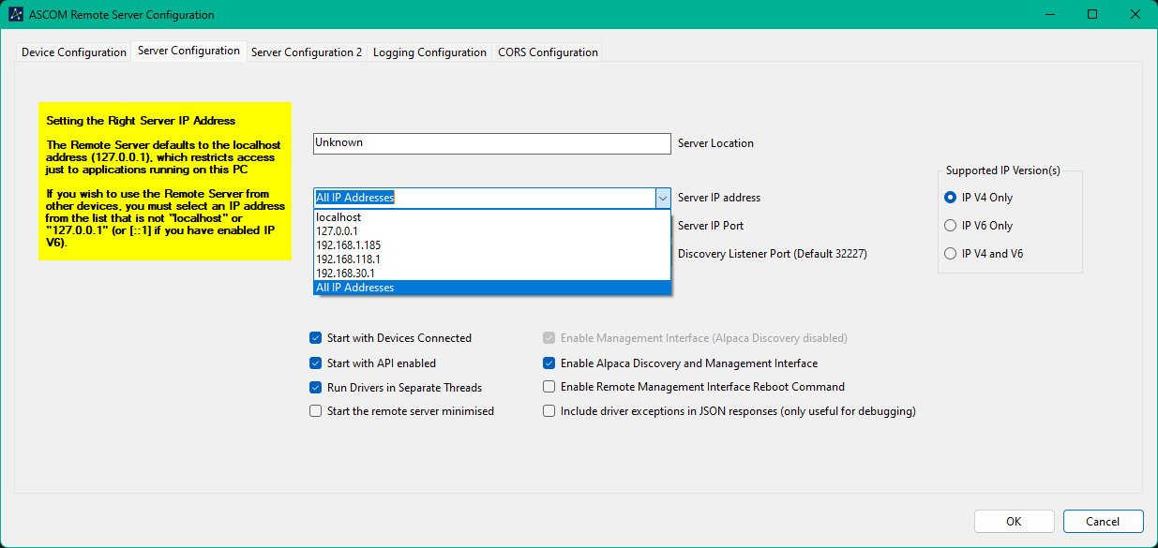1158x548 pixels.
Task: Choose the IP V4 and V6 option
Action: pyautogui.click(x=951, y=254)
